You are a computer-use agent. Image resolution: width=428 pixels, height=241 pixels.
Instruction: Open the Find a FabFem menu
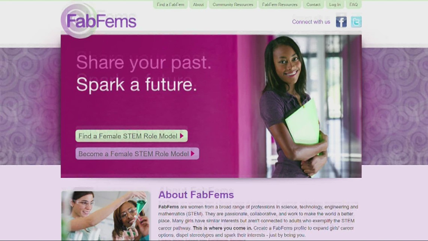coord(170,5)
